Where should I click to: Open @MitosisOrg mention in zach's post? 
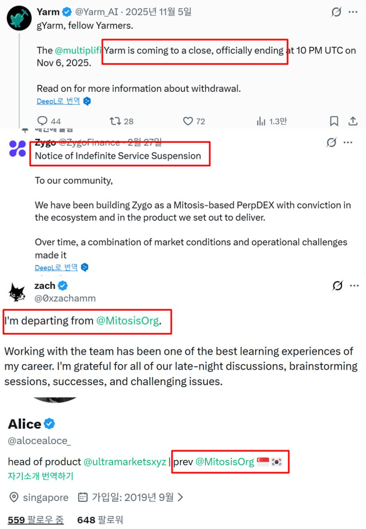pyautogui.click(x=127, y=321)
